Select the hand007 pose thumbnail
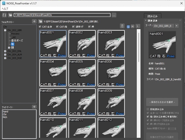Screen dimensions: 185x140 pyautogui.click(x=53, y=102)
